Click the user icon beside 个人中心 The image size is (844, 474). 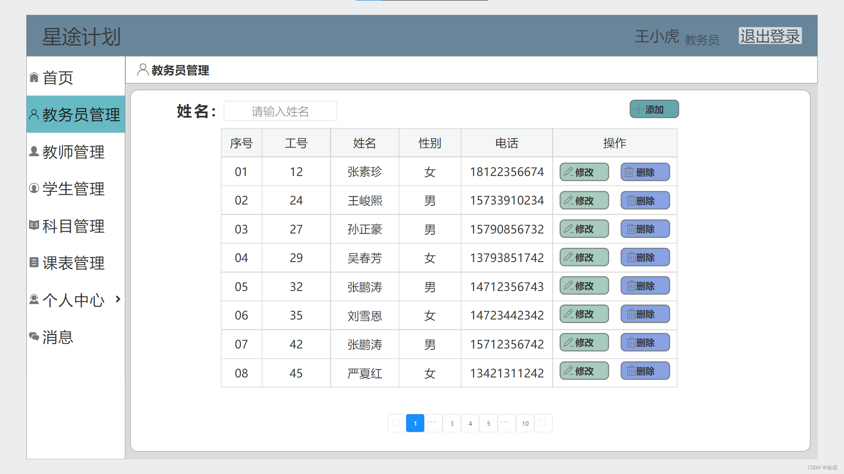point(34,299)
